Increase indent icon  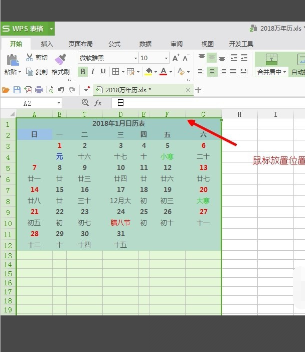click(x=244, y=58)
